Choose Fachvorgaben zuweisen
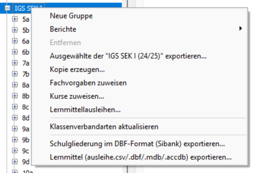The image size is (255, 173). tap(88, 83)
